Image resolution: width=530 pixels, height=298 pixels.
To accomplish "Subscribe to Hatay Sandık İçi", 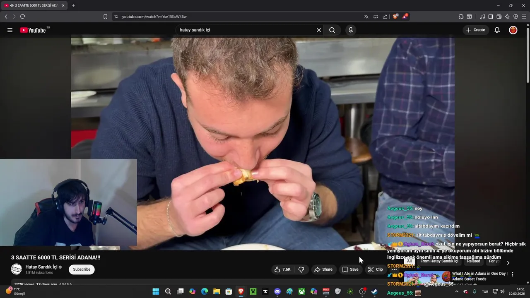I will point(82,269).
